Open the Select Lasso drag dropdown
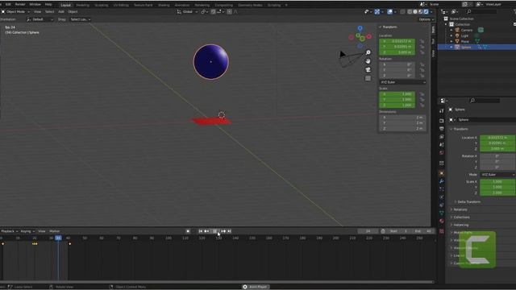 [x=80, y=19]
